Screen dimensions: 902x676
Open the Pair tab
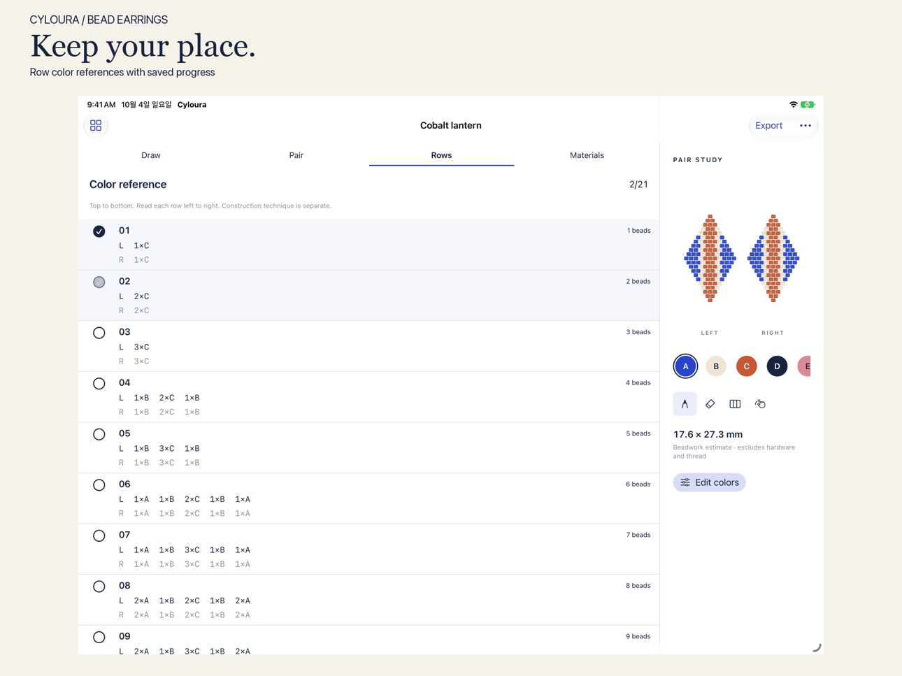[x=296, y=155]
